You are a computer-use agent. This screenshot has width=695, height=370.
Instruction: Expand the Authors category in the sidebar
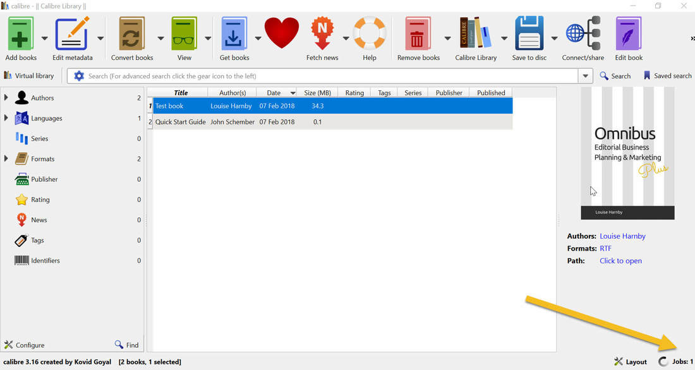click(6, 97)
